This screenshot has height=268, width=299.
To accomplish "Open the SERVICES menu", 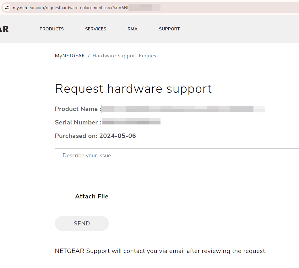I will click(95, 29).
